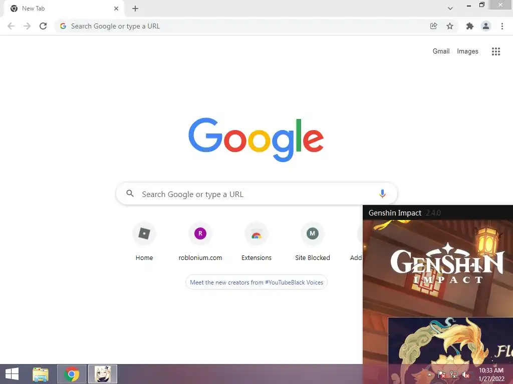The height and width of the screenshot is (384, 513).
Task: Open the Home shortcut tile
Action: coord(144,241)
